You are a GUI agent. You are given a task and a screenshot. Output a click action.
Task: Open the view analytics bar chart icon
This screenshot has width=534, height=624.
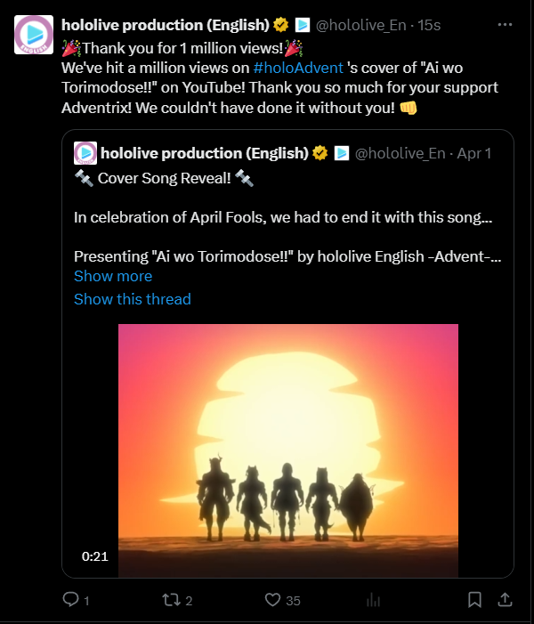pyautogui.click(x=375, y=600)
